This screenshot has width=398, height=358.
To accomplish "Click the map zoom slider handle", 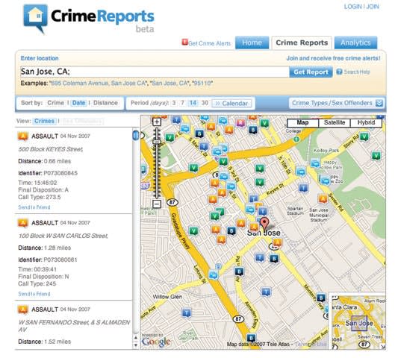I will (157, 142).
